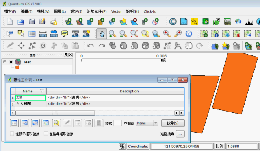The width and height of the screenshot is (260, 151).
Task: Click the scale field showing 1:5888
Action: (x=241, y=147)
